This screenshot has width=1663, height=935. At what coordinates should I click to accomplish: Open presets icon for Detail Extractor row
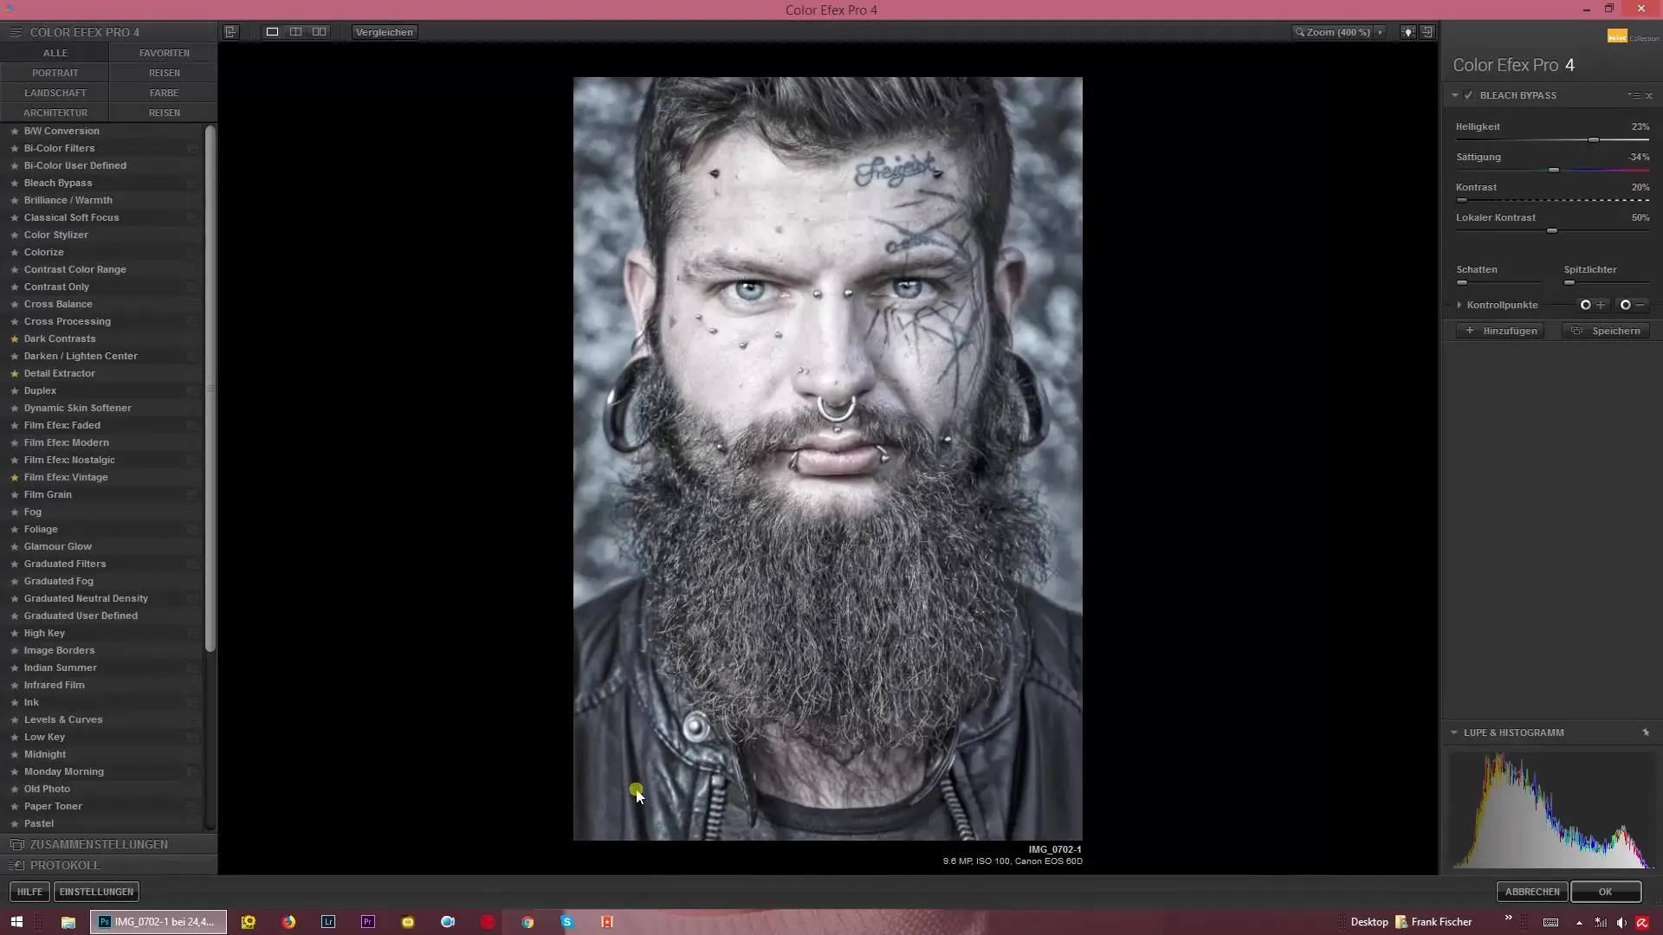point(192,373)
